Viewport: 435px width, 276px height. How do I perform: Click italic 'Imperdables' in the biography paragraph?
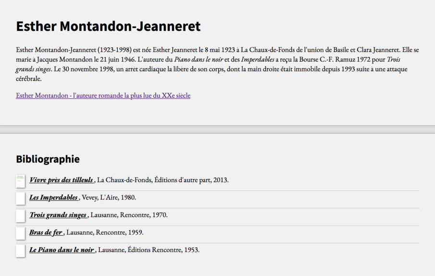(258, 59)
